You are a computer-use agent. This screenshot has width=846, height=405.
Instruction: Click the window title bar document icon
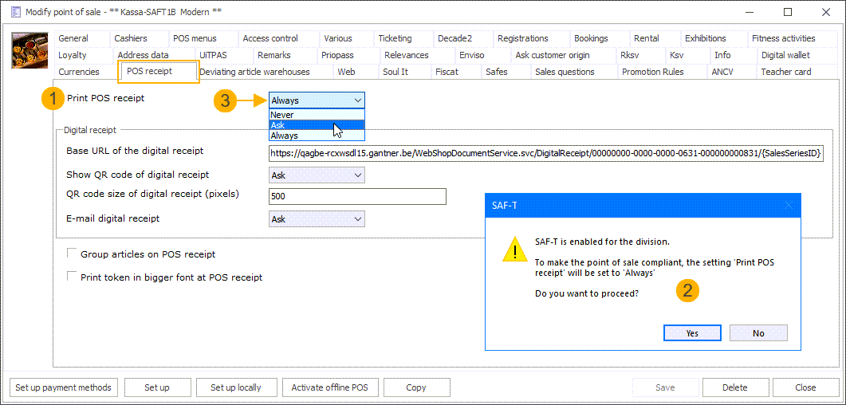[x=16, y=12]
